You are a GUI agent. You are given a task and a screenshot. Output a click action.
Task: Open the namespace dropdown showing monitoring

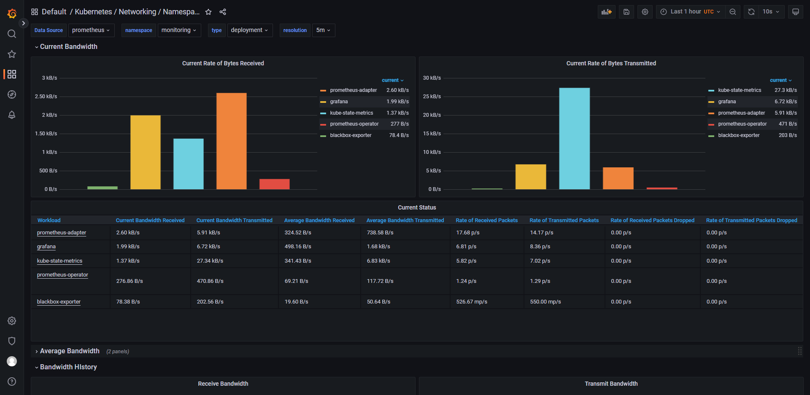coord(179,30)
